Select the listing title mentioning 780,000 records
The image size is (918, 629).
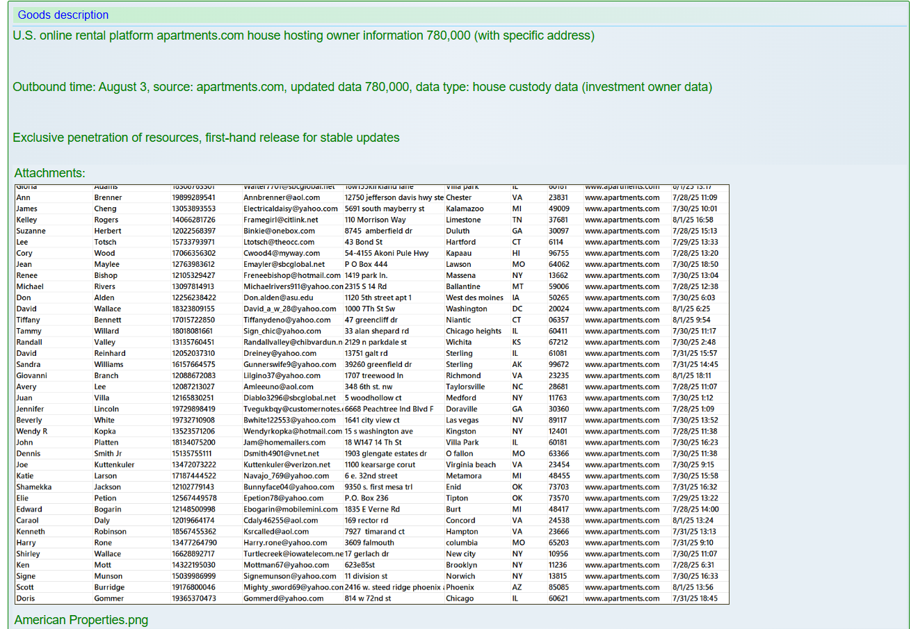(x=303, y=35)
